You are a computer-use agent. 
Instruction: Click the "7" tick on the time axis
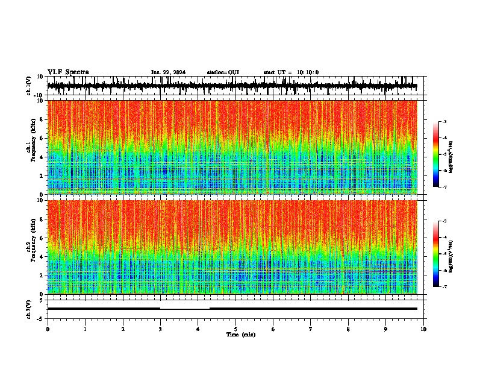point(311,329)
